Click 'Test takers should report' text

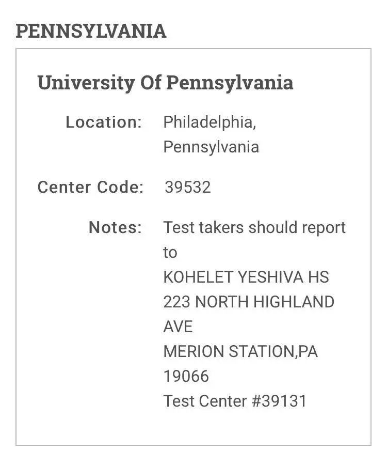click(254, 228)
